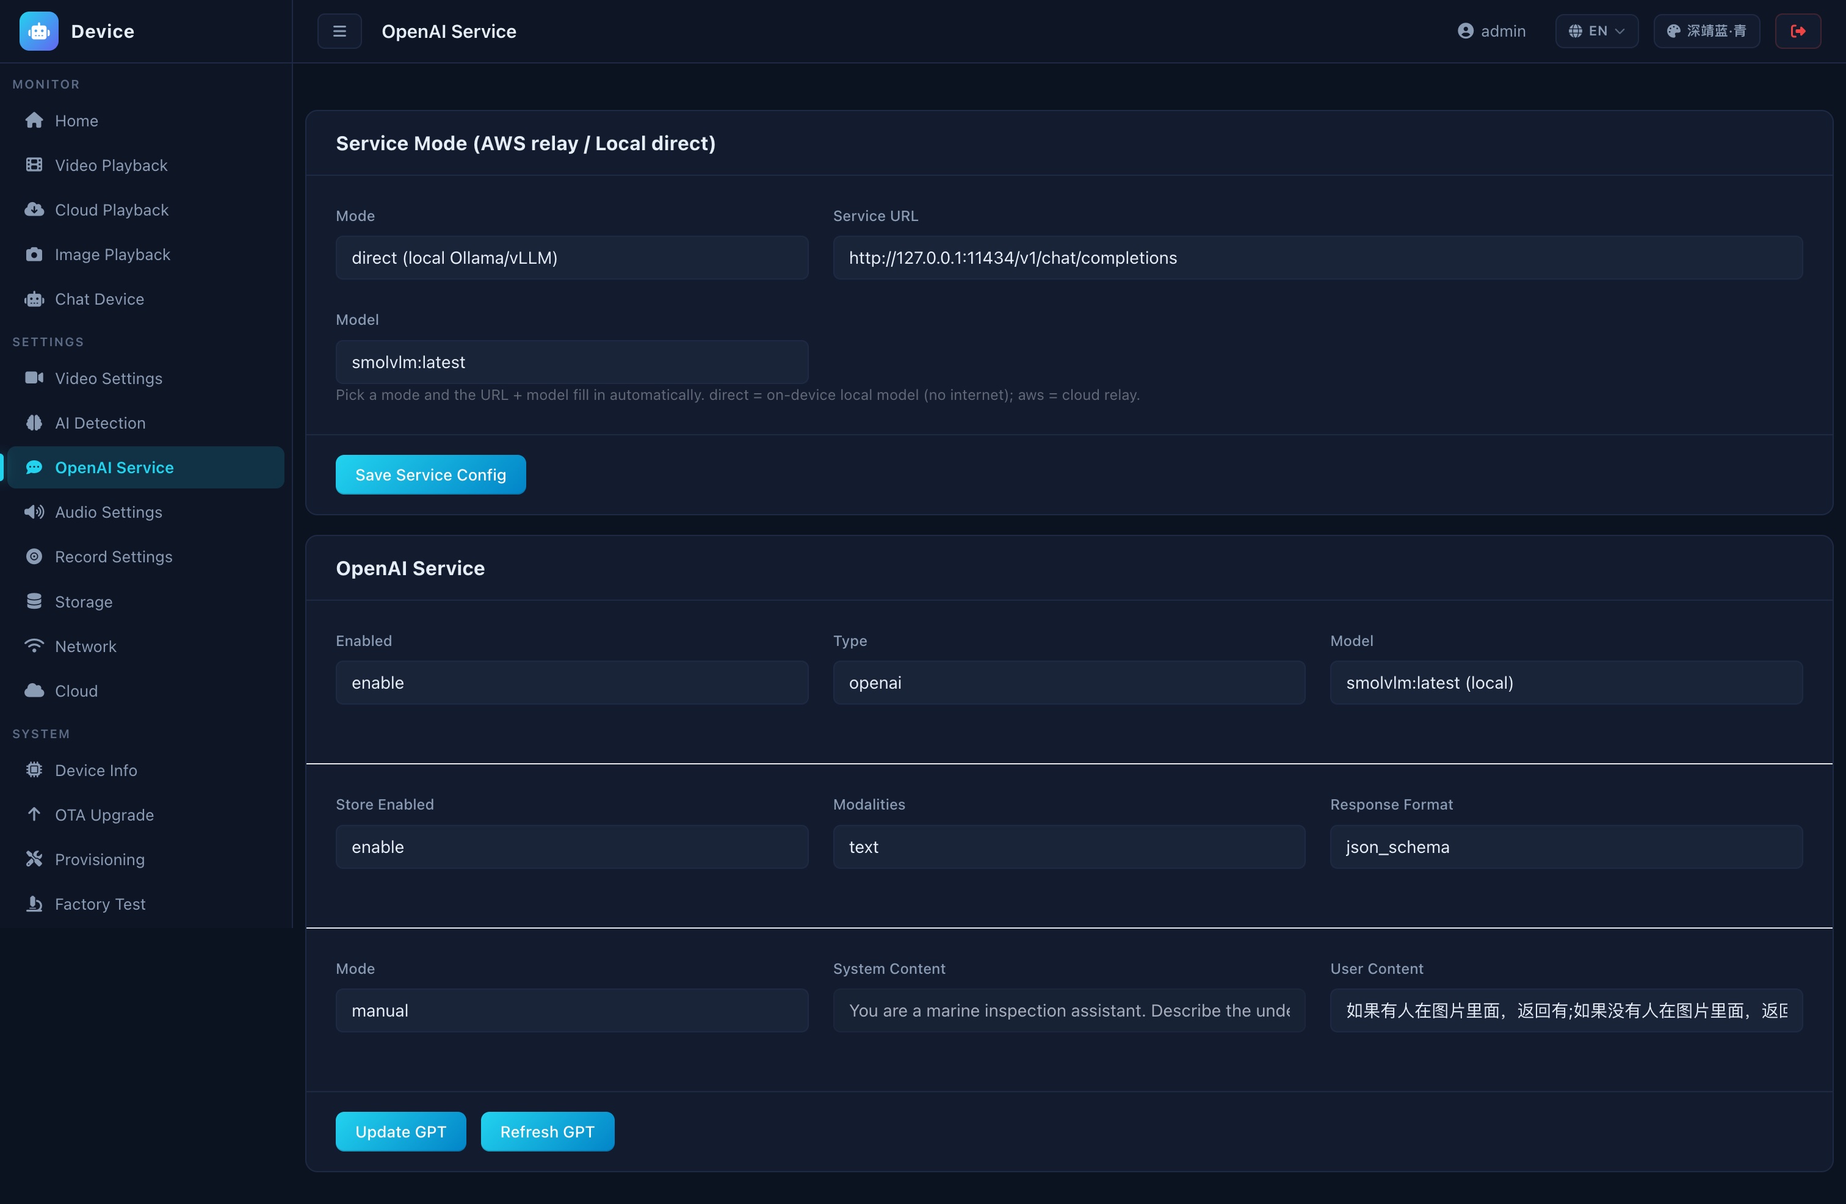Image resolution: width=1846 pixels, height=1204 pixels.
Task: Open Response Format dropdown json_schema
Action: 1566,846
